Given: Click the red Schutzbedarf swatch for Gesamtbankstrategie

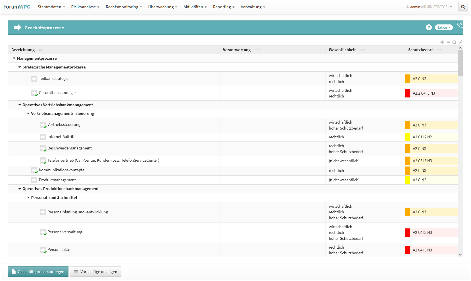Looking at the screenshot, I should (x=407, y=93).
